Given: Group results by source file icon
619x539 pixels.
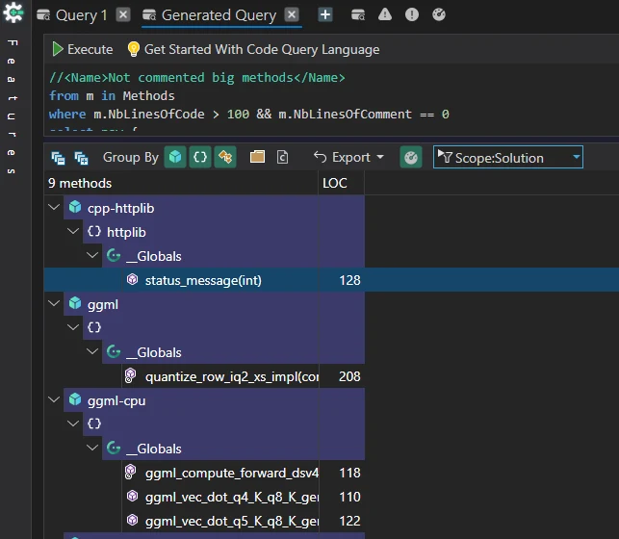Looking at the screenshot, I should pyautogui.click(x=282, y=157).
